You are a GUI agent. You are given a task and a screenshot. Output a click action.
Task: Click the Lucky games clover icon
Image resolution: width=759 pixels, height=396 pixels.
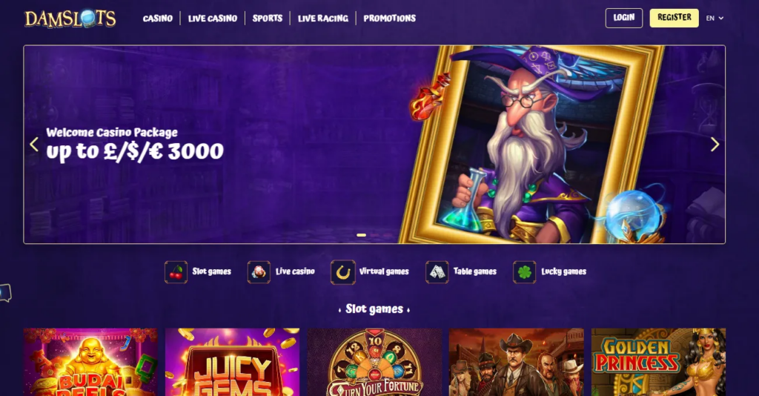tap(524, 271)
